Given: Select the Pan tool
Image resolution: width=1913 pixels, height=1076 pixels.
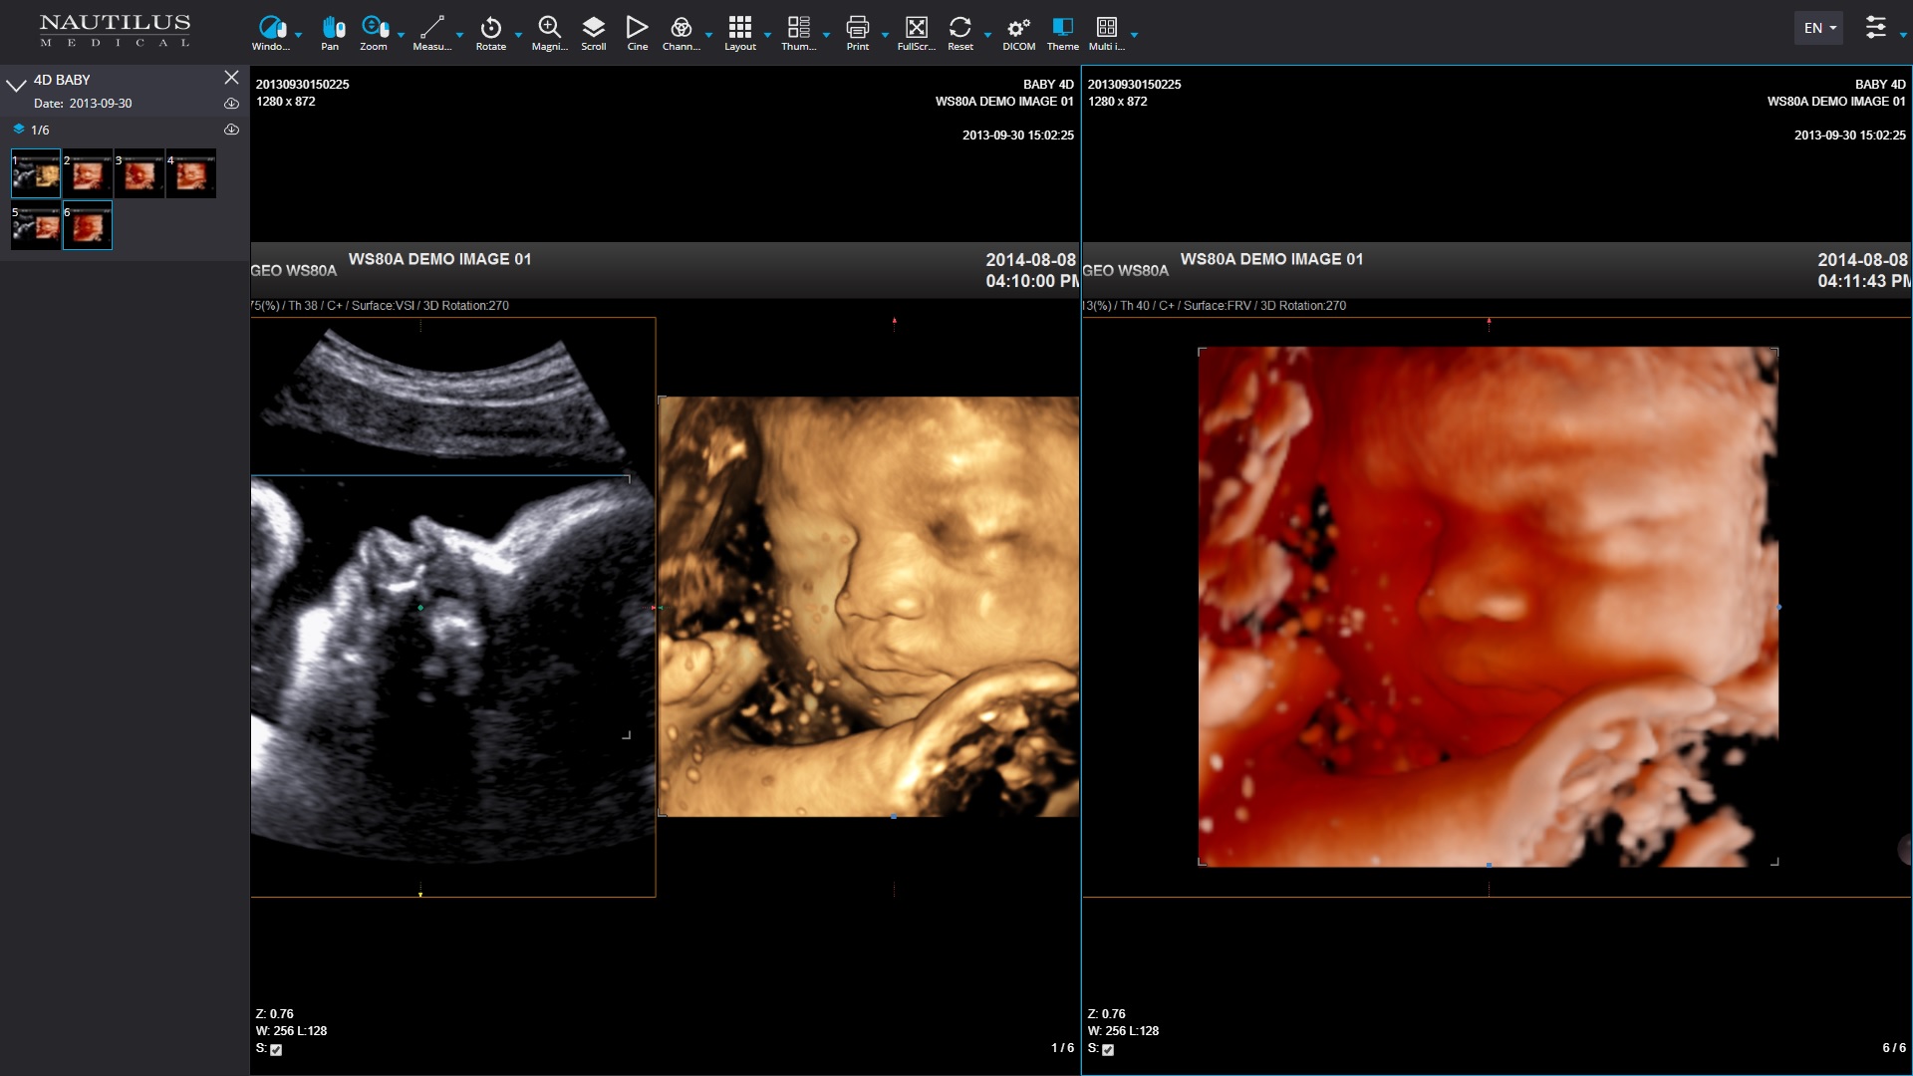Looking at the screenshot, I should [x=330, y=31].
